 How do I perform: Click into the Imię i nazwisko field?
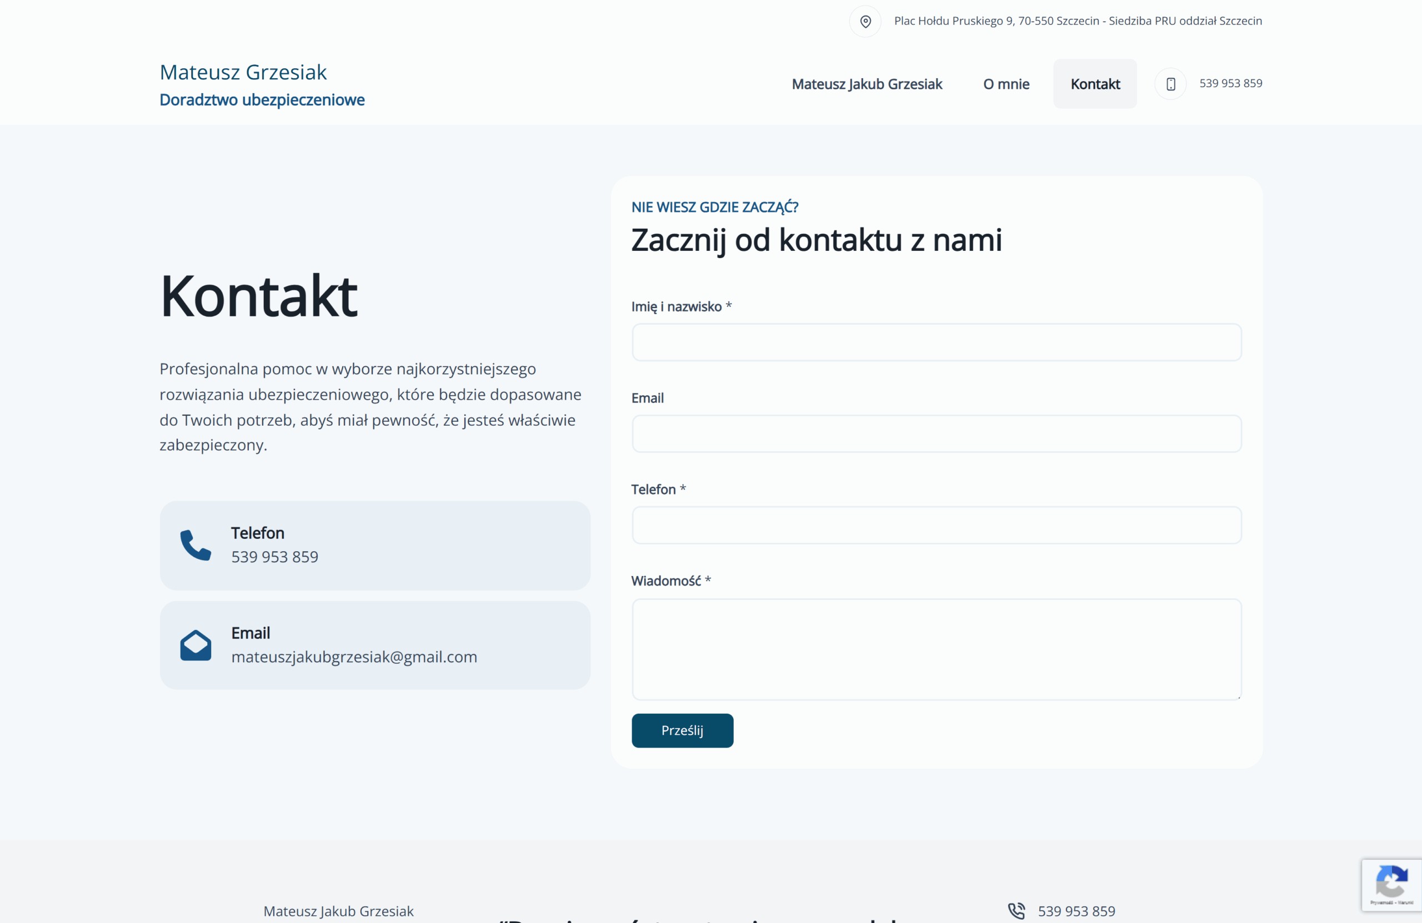click(937, 342)
